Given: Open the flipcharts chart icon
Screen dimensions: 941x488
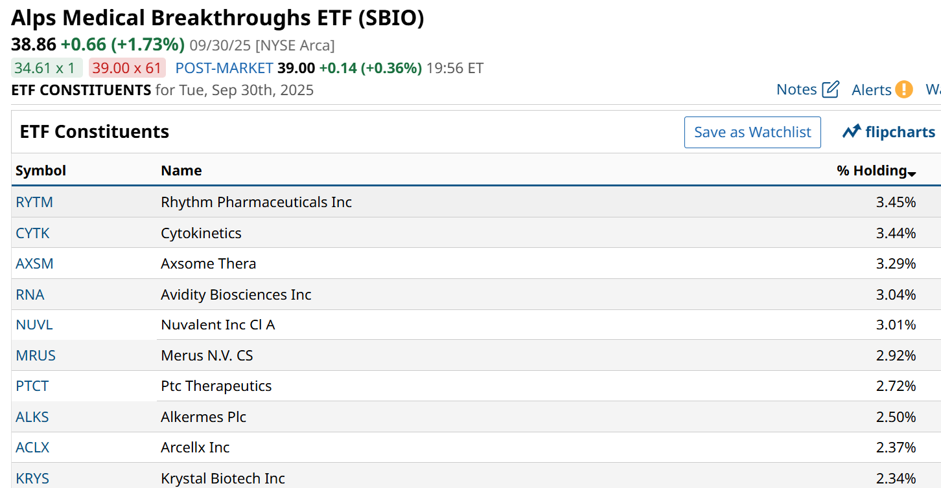Looking at the screenshot, I should (852, 132).
